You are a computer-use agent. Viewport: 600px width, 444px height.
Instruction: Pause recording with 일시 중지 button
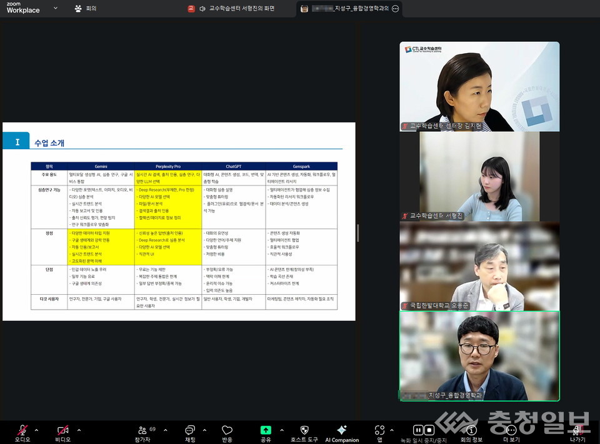[x=417, y=430]
